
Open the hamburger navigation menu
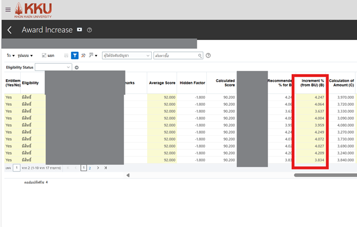point(8,9)
